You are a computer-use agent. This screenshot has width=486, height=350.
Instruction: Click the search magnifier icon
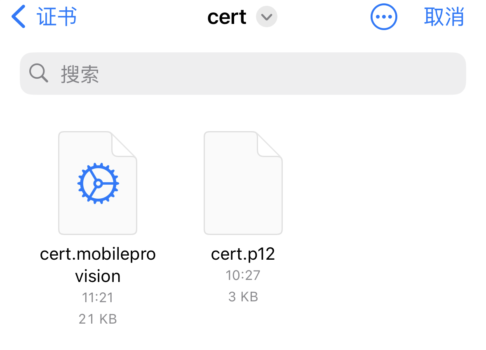(x=38, y=73)
